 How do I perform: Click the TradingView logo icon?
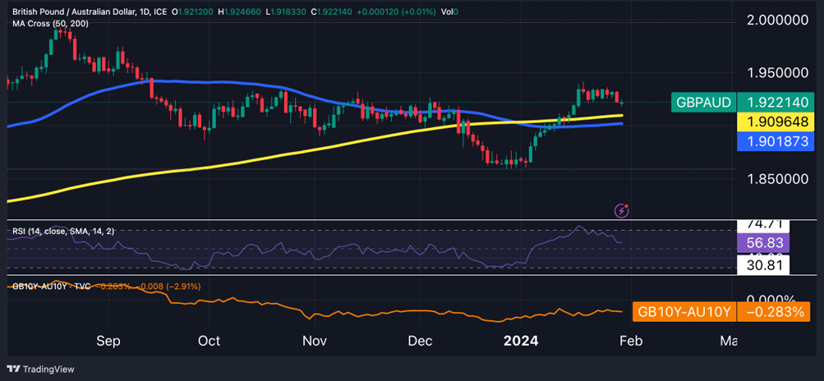tap(15, 369)
